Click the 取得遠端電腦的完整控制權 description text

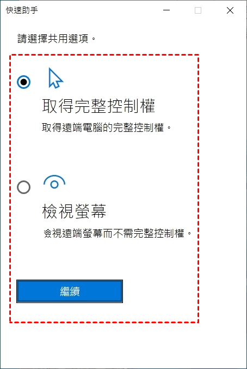click(107, 128)
